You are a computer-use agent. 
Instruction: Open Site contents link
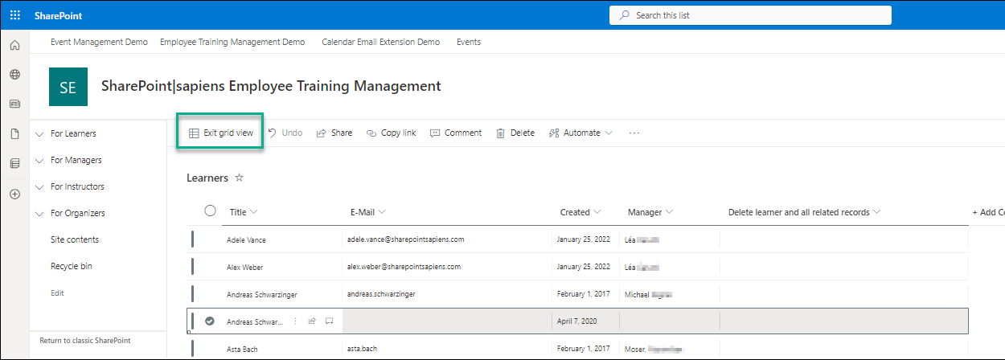point(75,239)
